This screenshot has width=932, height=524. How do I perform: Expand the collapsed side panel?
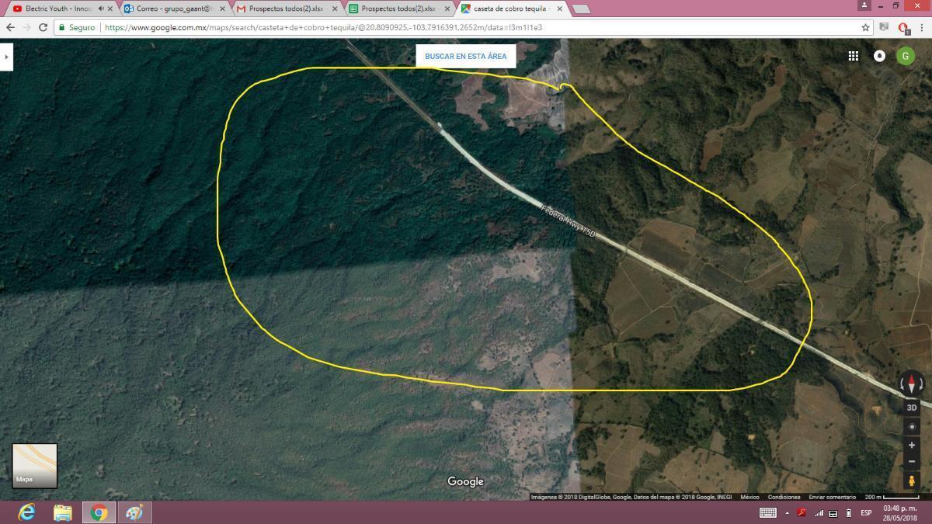[6, 57]
